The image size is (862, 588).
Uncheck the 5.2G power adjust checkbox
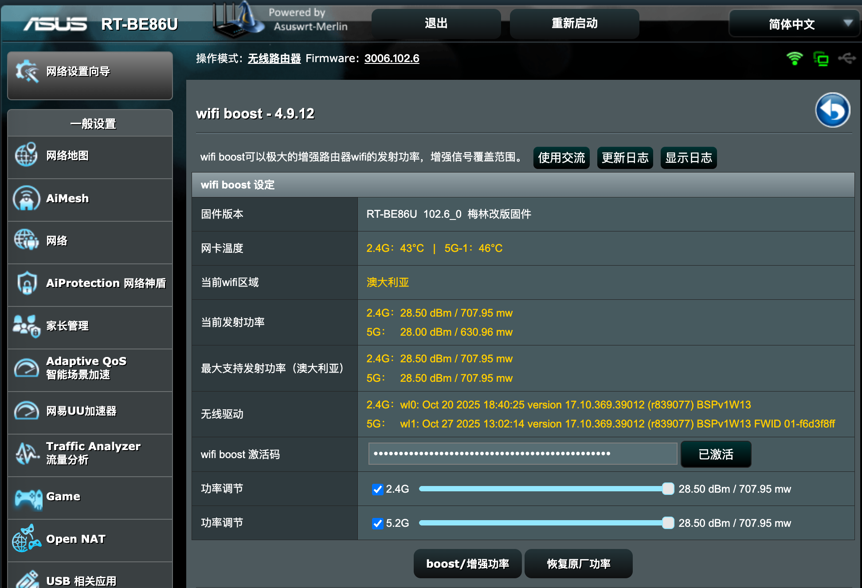[378, 523]
